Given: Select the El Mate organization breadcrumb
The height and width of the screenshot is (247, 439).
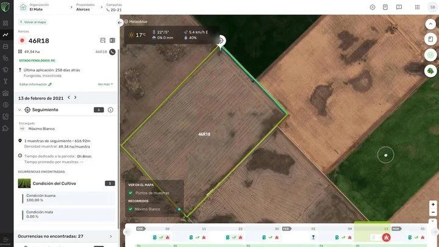Looking at the screenshot, I should pyautogui.click(x=36, y=10).
